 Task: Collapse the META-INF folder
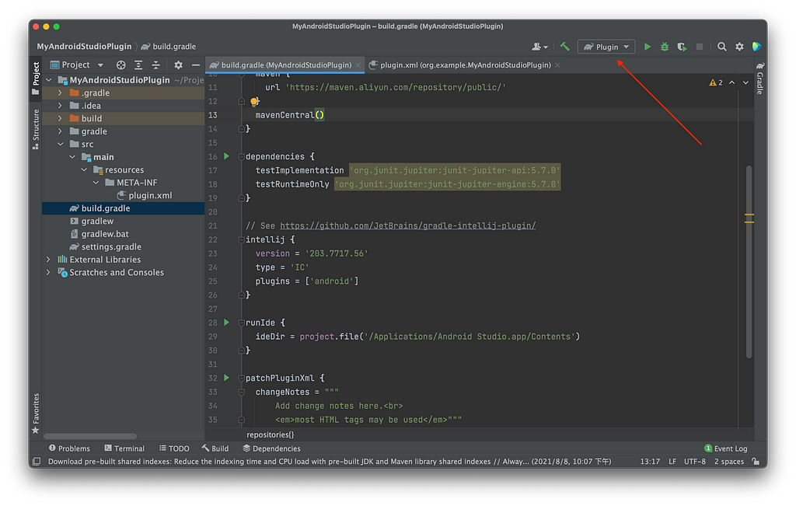coord(96,183)
